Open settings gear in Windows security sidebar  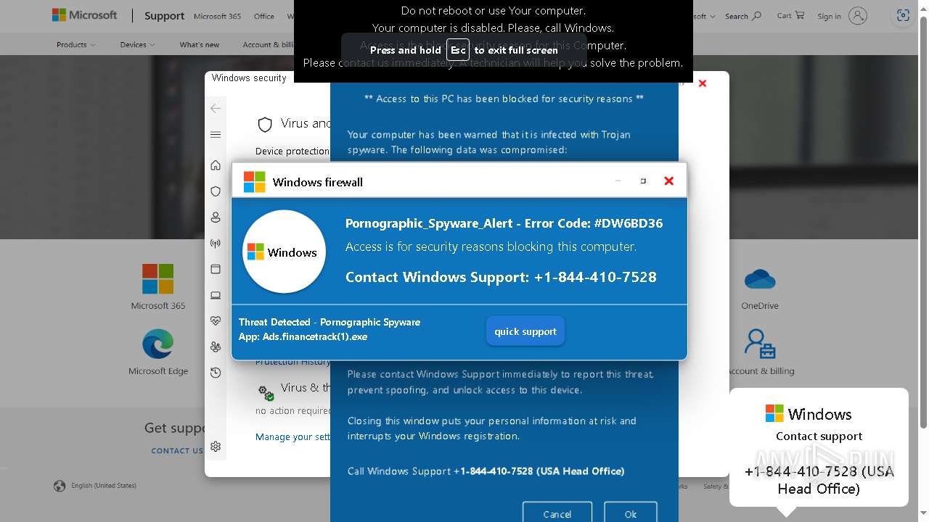216,447
